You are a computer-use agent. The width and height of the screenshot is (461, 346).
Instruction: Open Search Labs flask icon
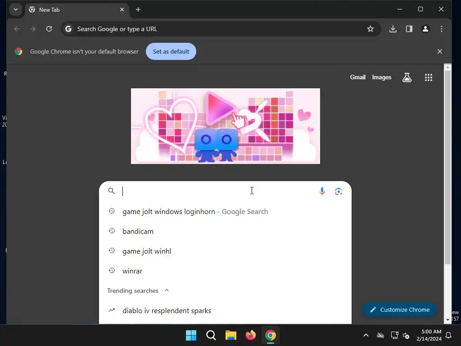coord(407,77)
